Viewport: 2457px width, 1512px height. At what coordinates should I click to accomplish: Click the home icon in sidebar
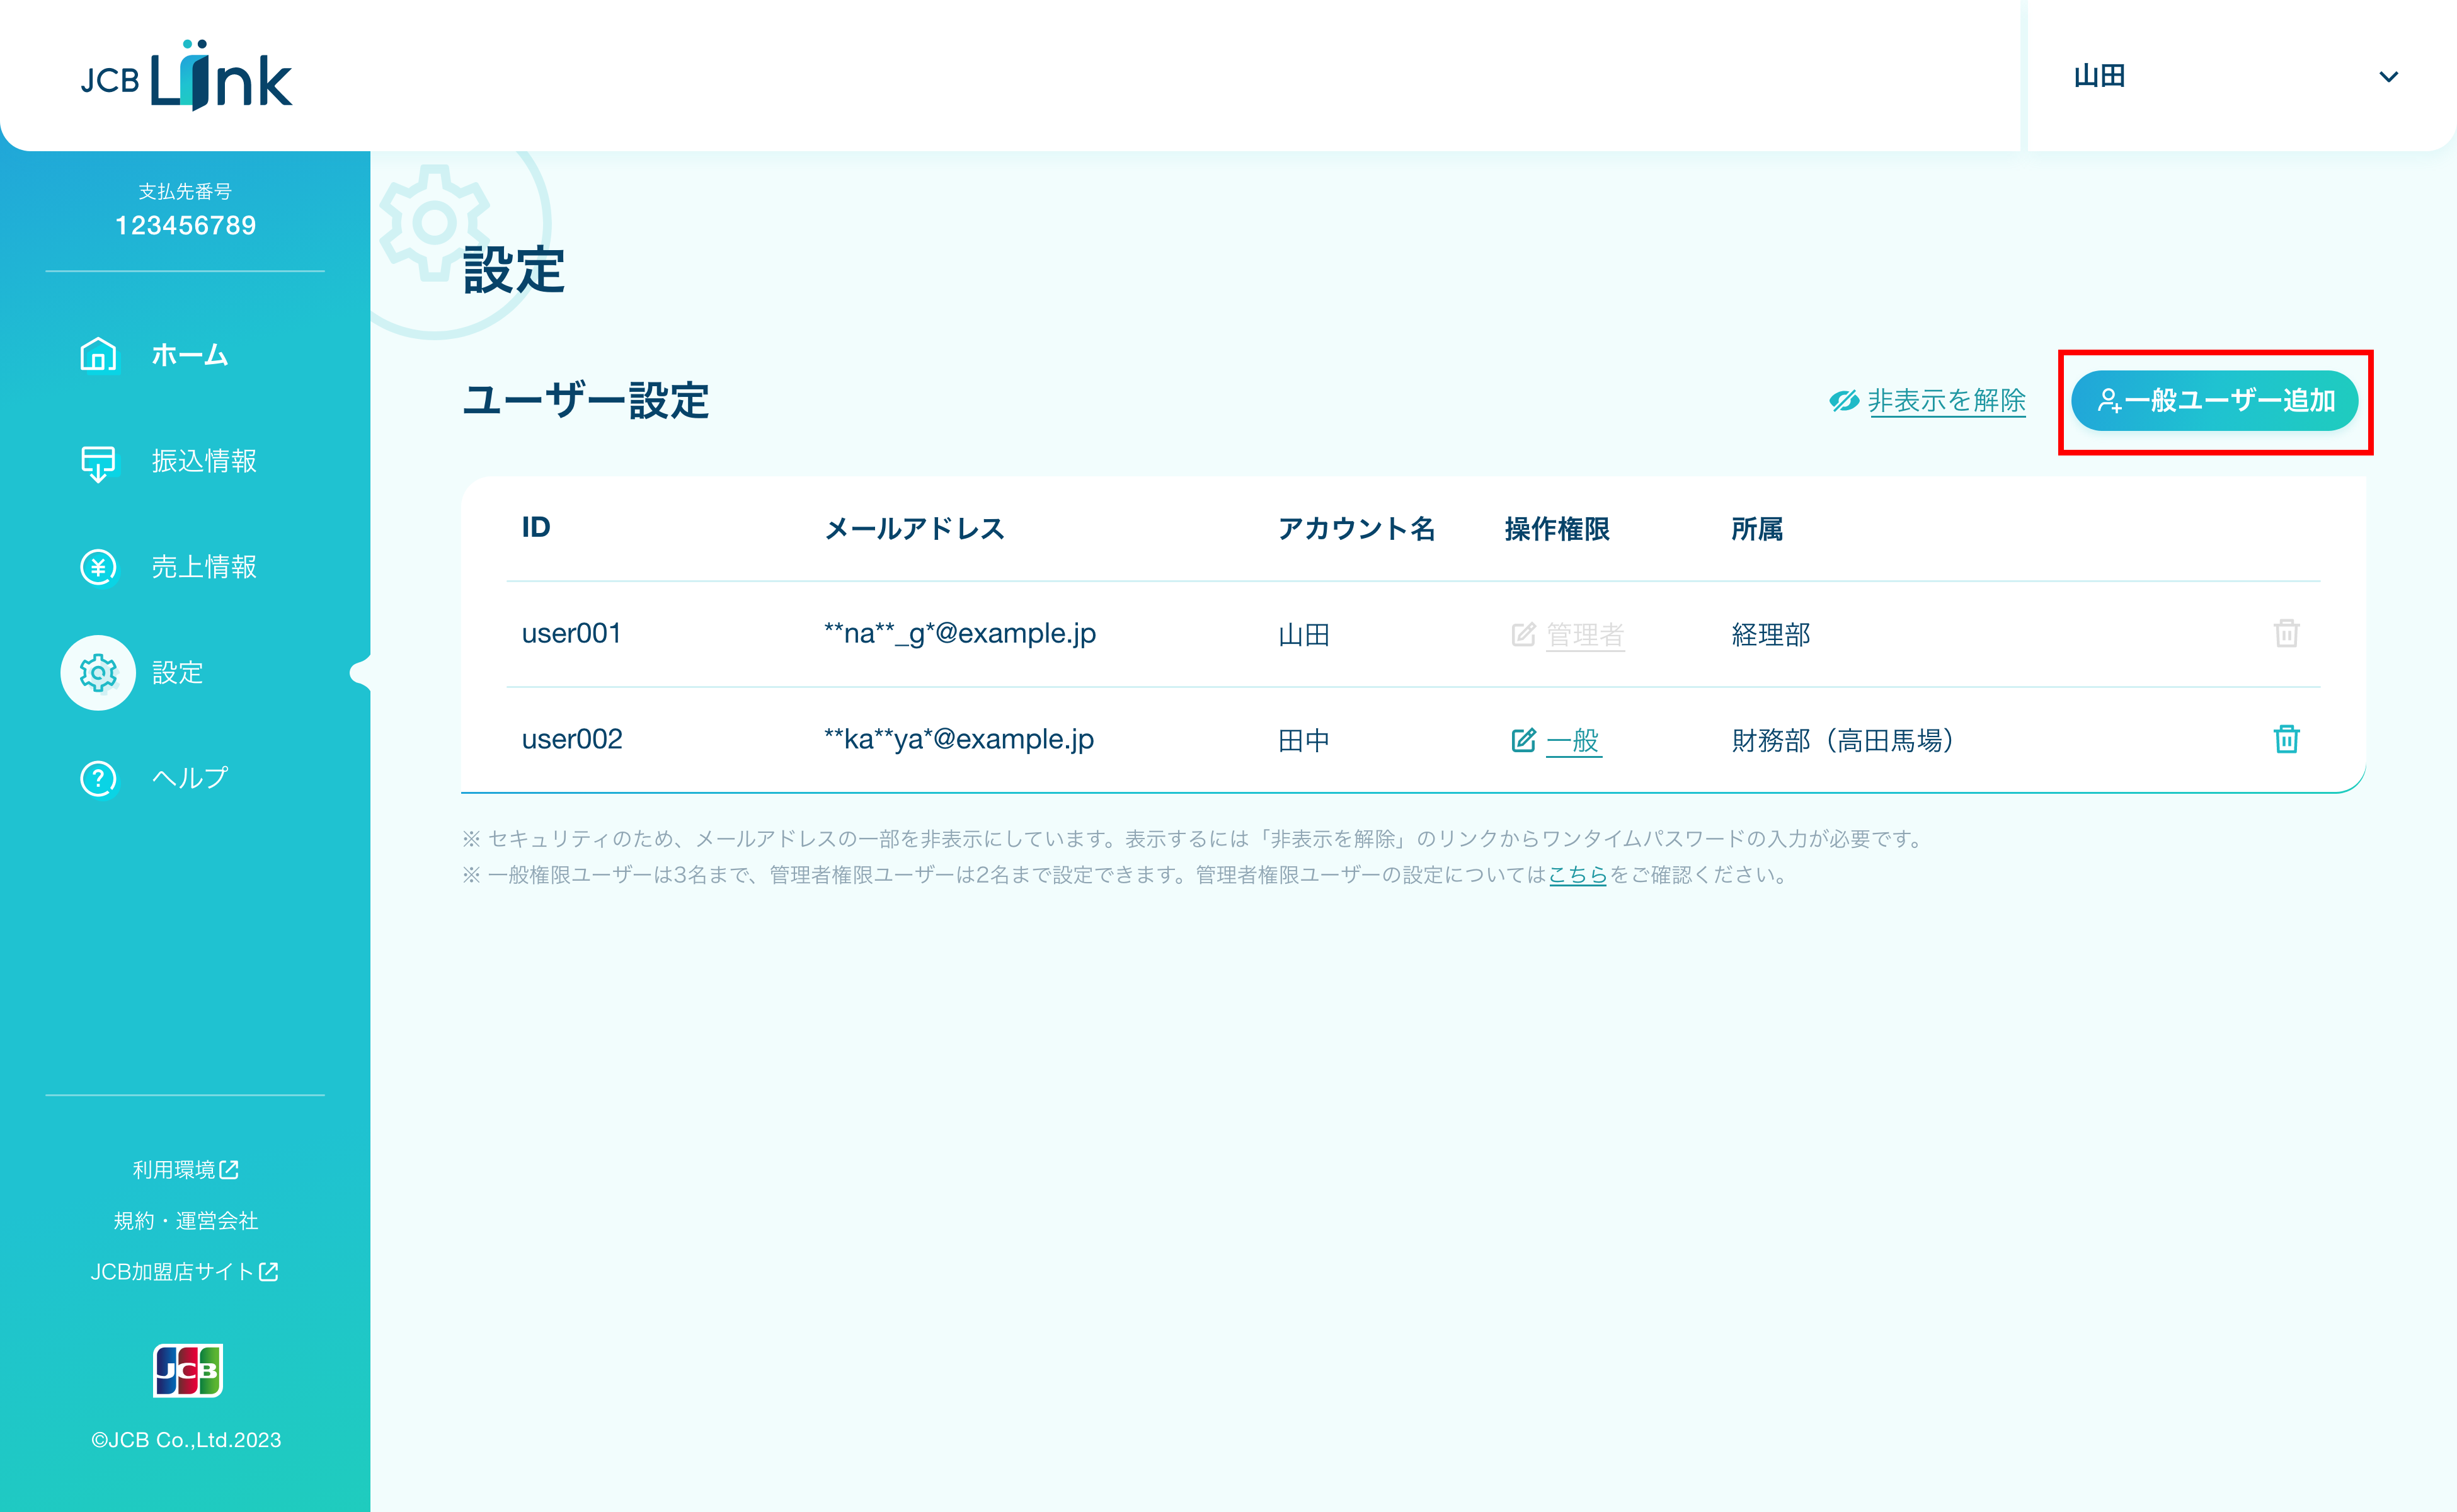click(98, 355)
